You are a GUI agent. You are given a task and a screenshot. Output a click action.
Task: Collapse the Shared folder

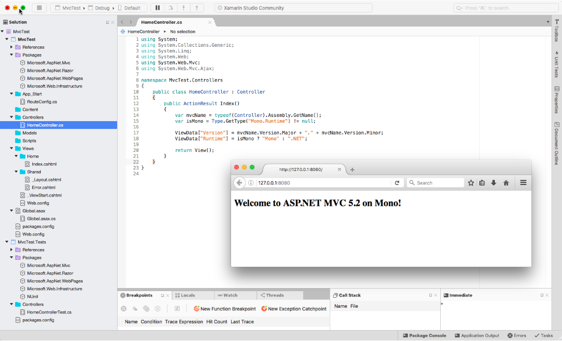tap(16, 172)
